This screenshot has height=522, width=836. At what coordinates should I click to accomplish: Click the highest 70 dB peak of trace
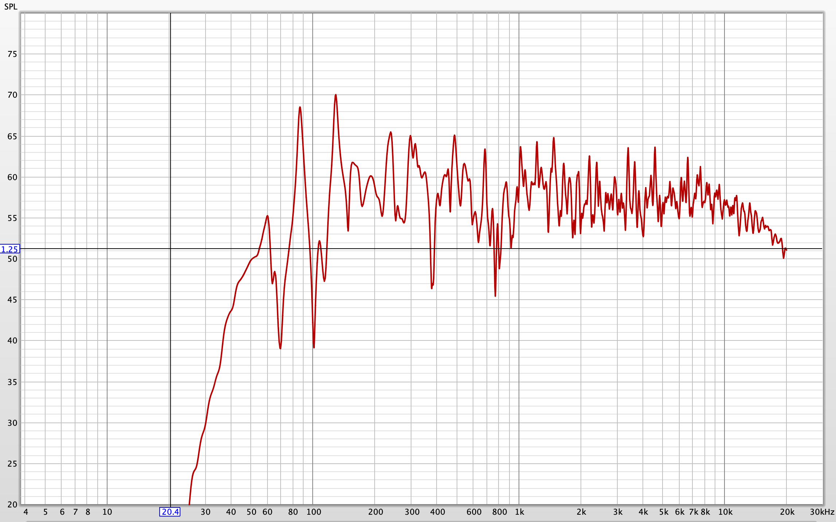pos(336,95)
